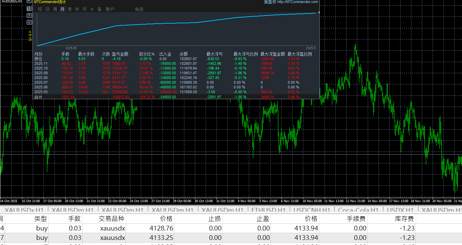Switch to the USDCNH H1 chart tab
The width and height of the screenshot is (462, 245).
[311, 210]
